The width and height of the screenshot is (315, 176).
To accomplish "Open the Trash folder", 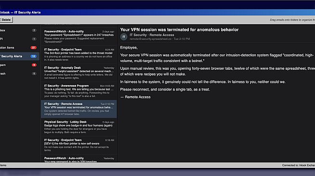I will tap(19, 74).
